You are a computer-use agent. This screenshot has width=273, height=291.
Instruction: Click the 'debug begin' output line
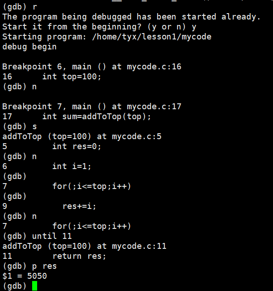29,47
